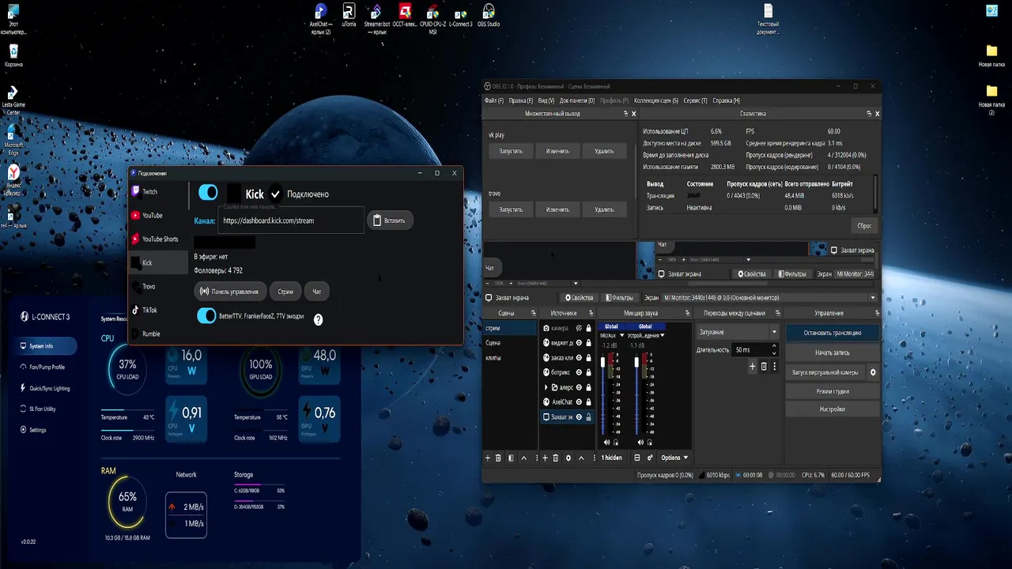Viewport: 1012px width, 569px height.
Task: Disable the Kick connection toggle
Action: tap(208, 193)
